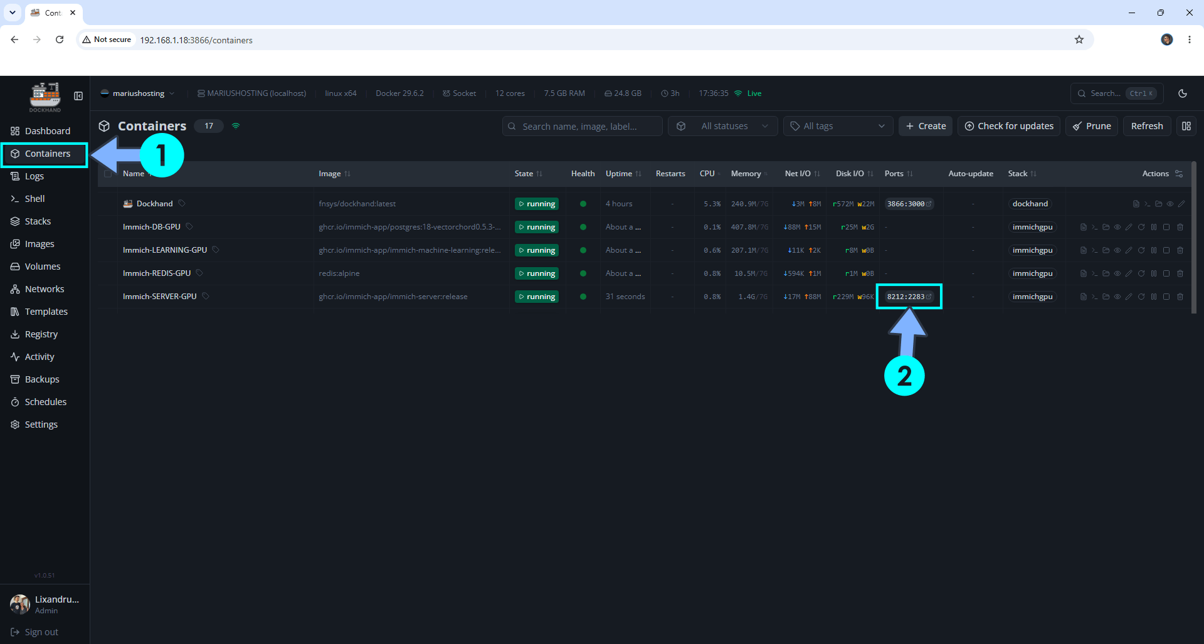Viewport: 1204px width, 644px height.
Task: Pause the Immich-REDIS-GPU container
Action: pyautogui.click(x=1154, y=273)
